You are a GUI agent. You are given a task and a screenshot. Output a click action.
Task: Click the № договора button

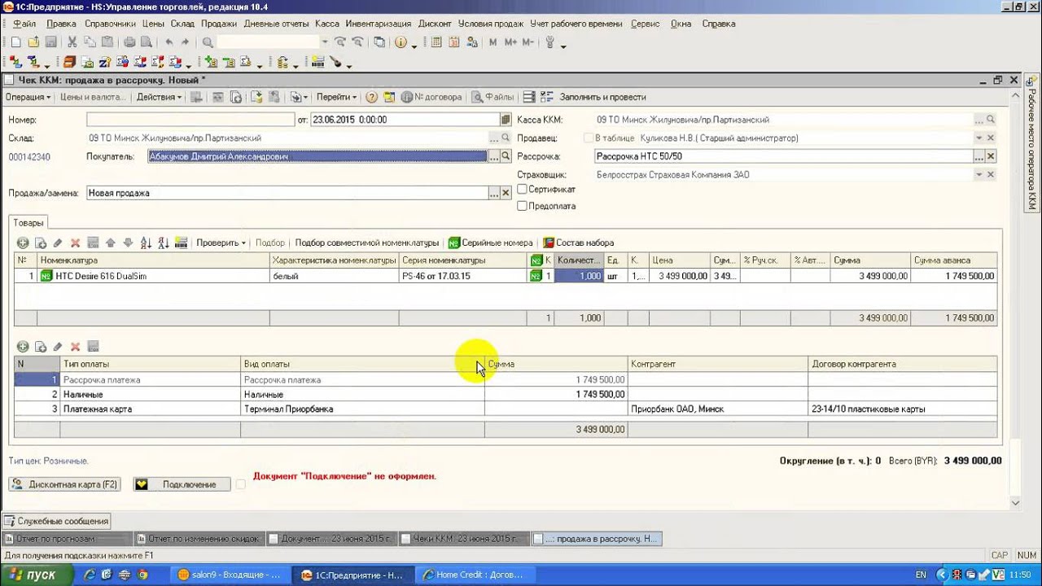coord(431,97)
